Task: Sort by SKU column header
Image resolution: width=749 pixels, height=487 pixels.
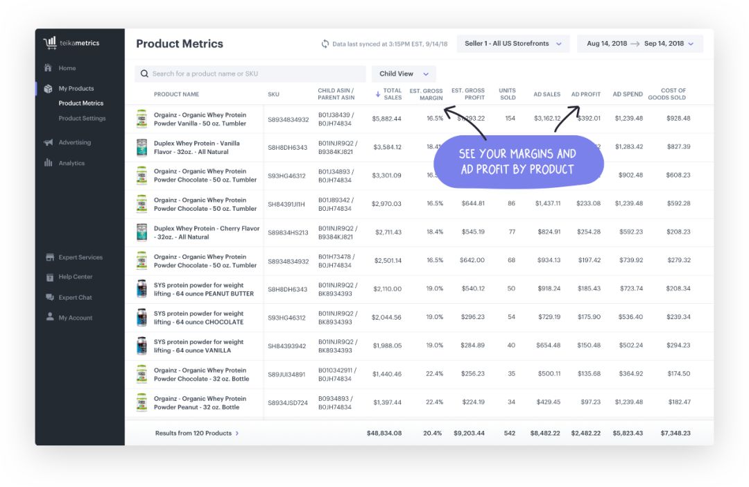Action: 273,94
